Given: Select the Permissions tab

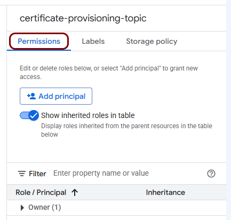Looking at the screenshot, I should point(39,41).
